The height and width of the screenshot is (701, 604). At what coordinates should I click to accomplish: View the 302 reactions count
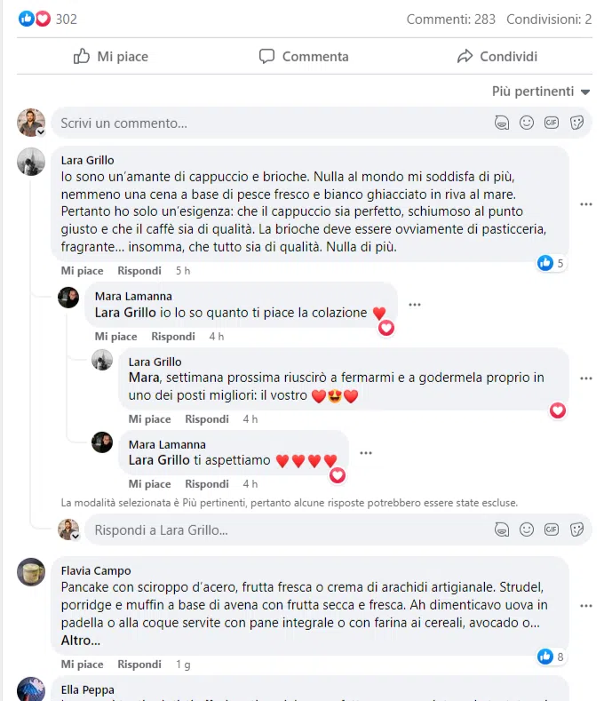66,20
